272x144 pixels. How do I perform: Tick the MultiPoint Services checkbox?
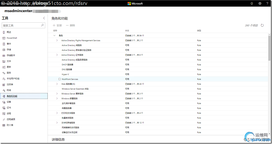(x=60, y=79)
